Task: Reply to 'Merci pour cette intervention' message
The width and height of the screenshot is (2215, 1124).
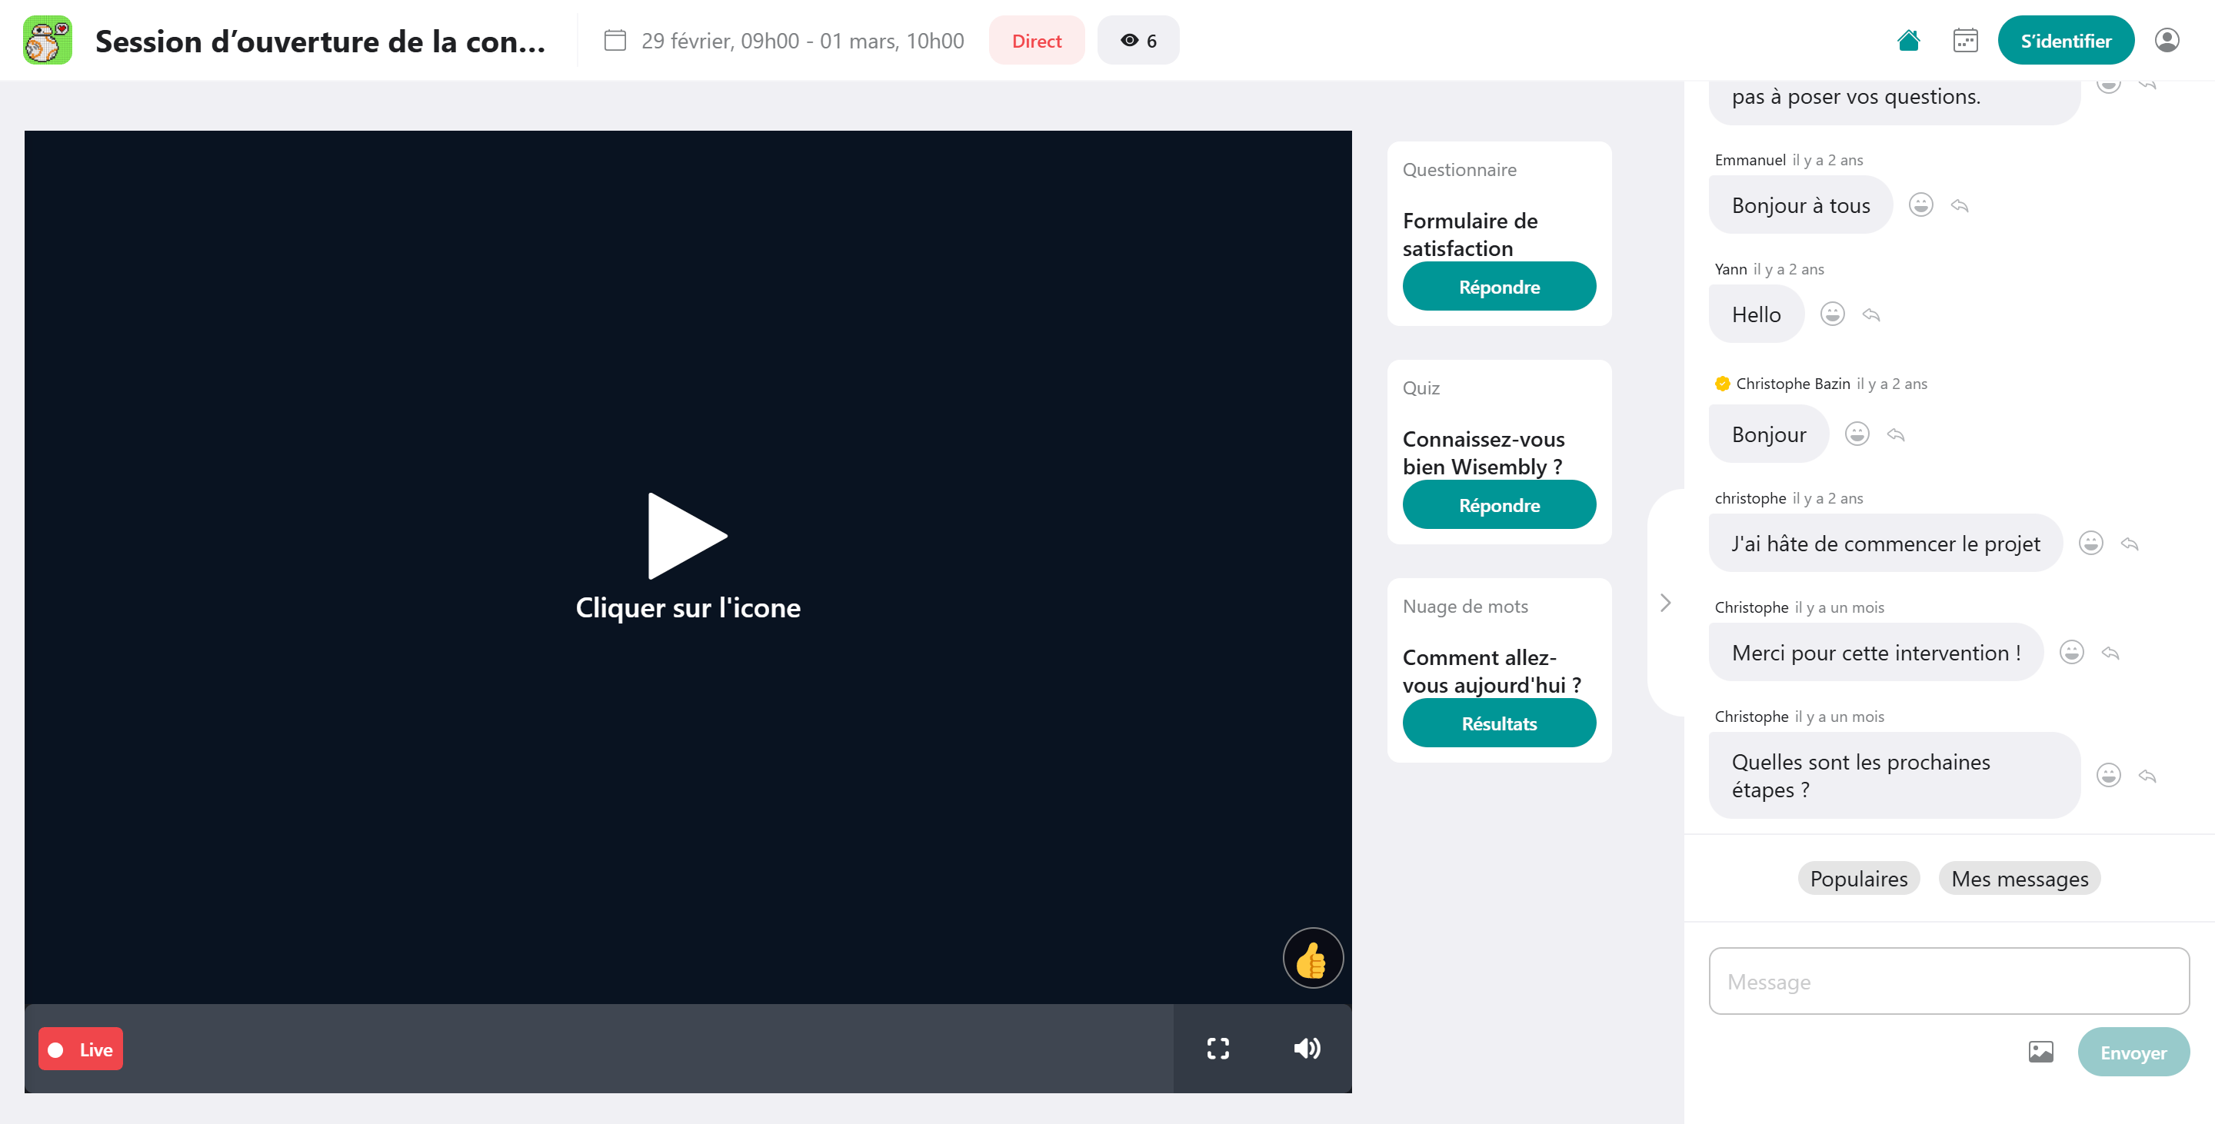Action: [2110, 653]
